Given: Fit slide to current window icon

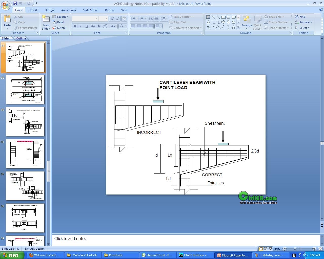Looking at the screenshot, I should pyautogui.click(x=320, y=249).
